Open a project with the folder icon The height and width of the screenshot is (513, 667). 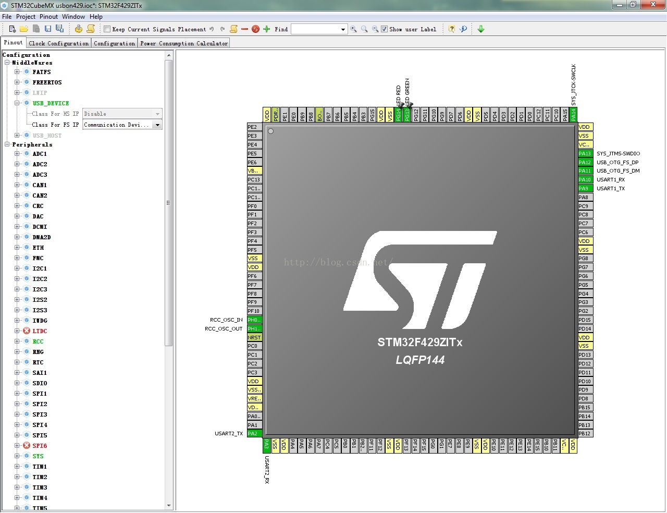click(x=24, y=29)
